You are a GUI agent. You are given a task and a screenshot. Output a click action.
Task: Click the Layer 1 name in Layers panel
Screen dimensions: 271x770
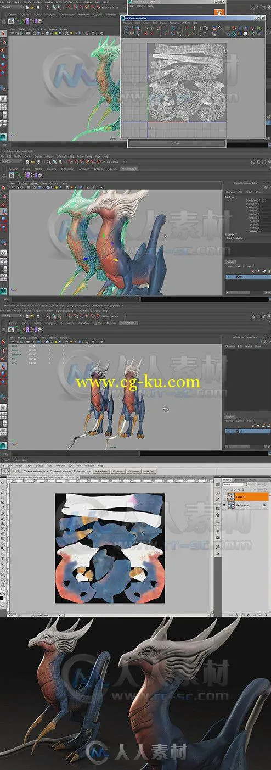click(240, 496)
